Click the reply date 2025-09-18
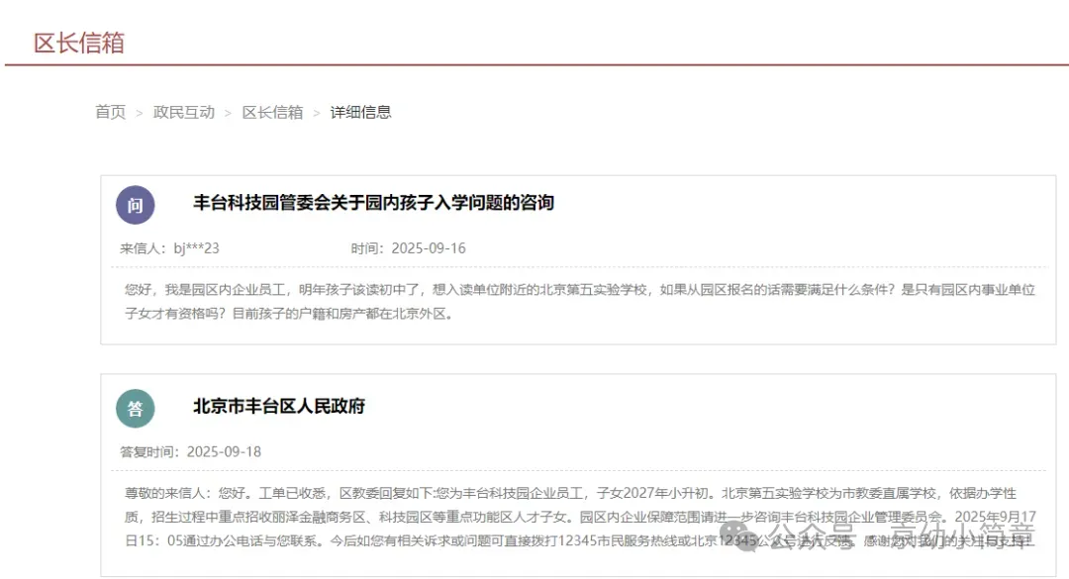Screen dimensions: 1069x579 pos(224,452)
